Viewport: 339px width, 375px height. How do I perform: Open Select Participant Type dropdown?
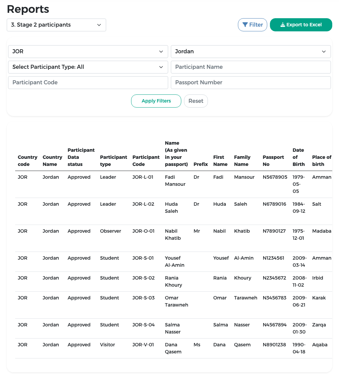click(x=88, y=67)
